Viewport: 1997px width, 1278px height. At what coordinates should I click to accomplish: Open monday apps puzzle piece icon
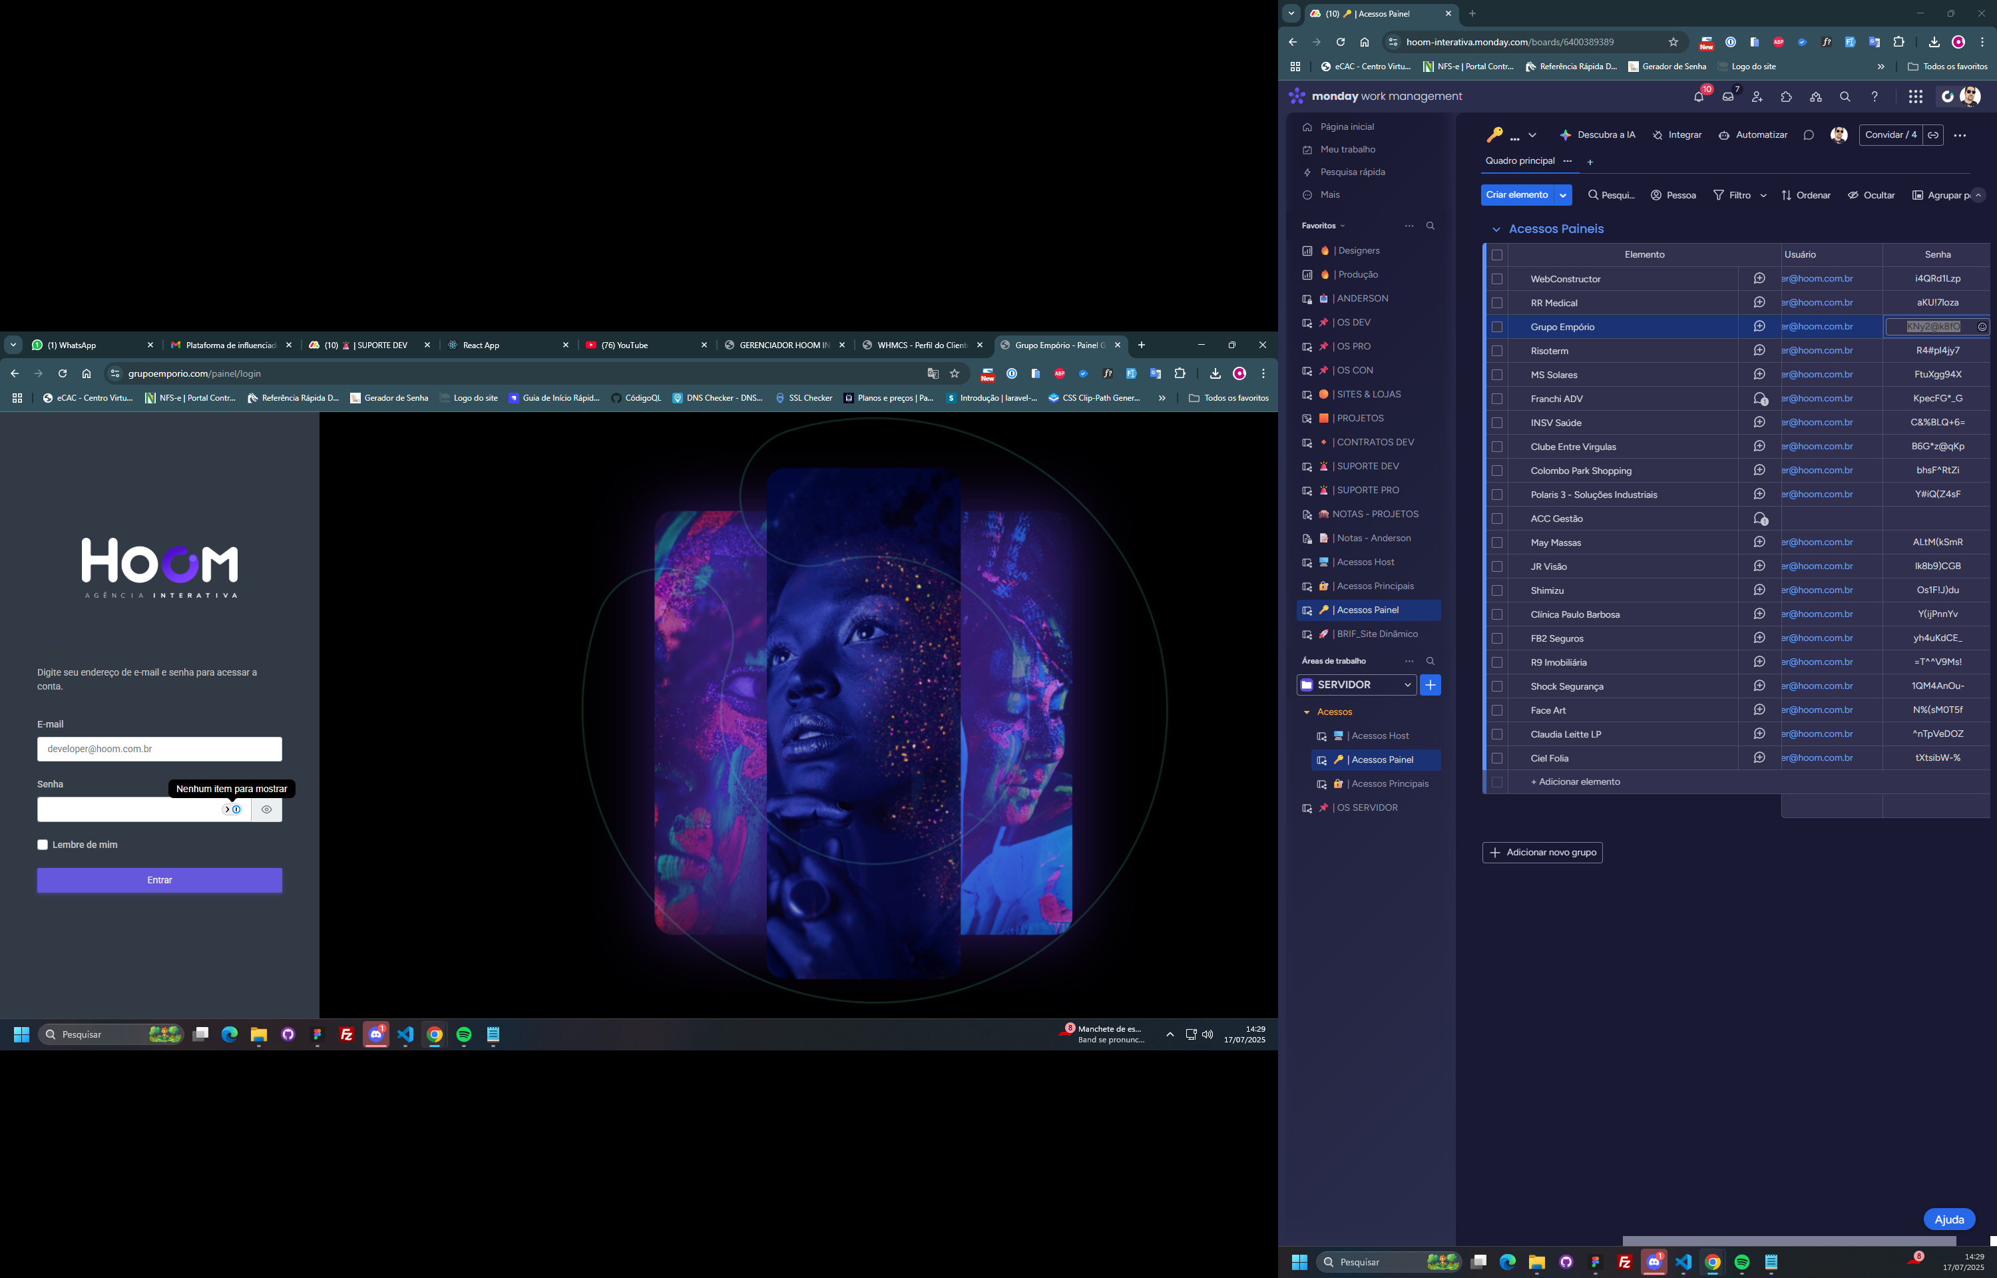tap(1786, 97)
